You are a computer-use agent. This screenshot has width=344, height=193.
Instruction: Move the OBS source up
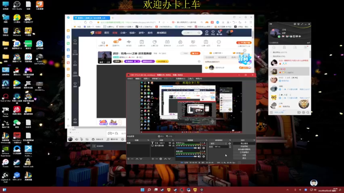pyautogui.click(x=166, y=159)
